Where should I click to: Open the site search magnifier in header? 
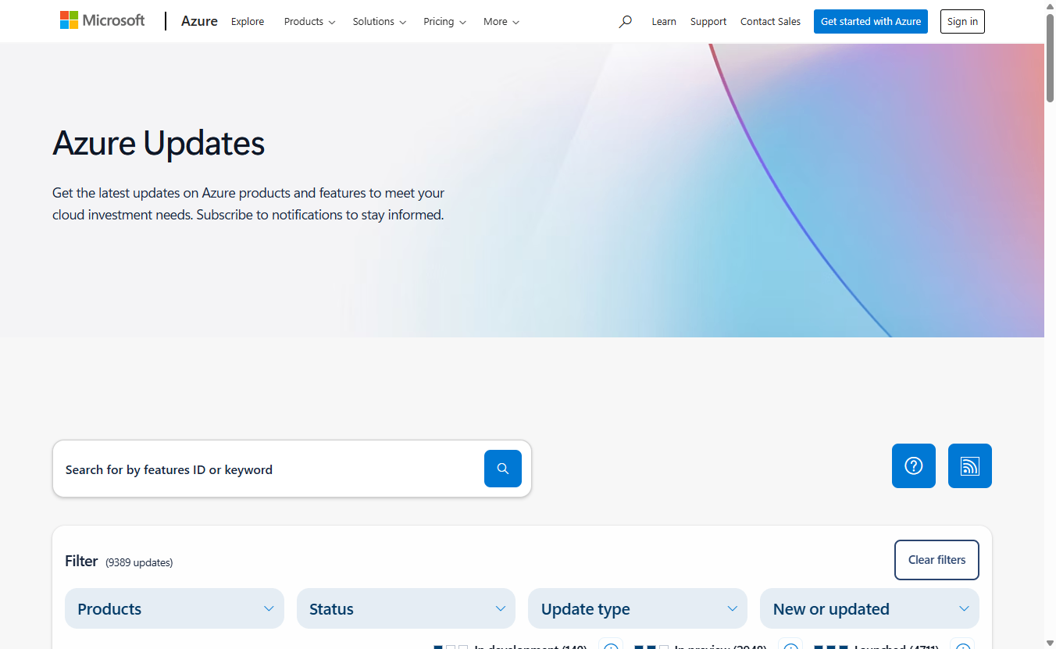625,22
